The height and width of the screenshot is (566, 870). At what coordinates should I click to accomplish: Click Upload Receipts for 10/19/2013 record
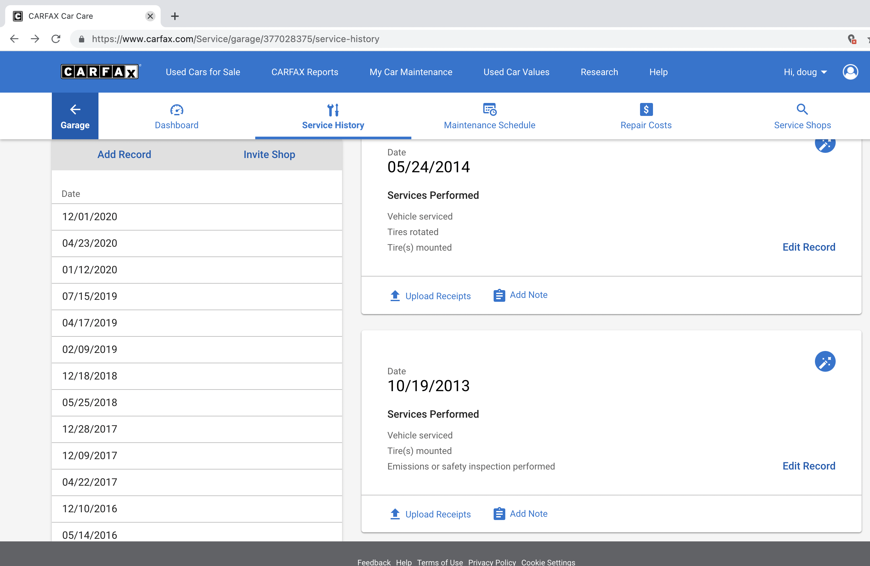(430, 514)
